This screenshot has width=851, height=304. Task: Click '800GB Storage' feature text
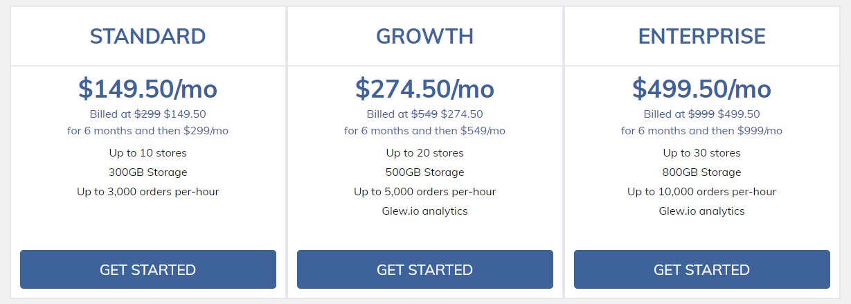(x=702, y=172)
